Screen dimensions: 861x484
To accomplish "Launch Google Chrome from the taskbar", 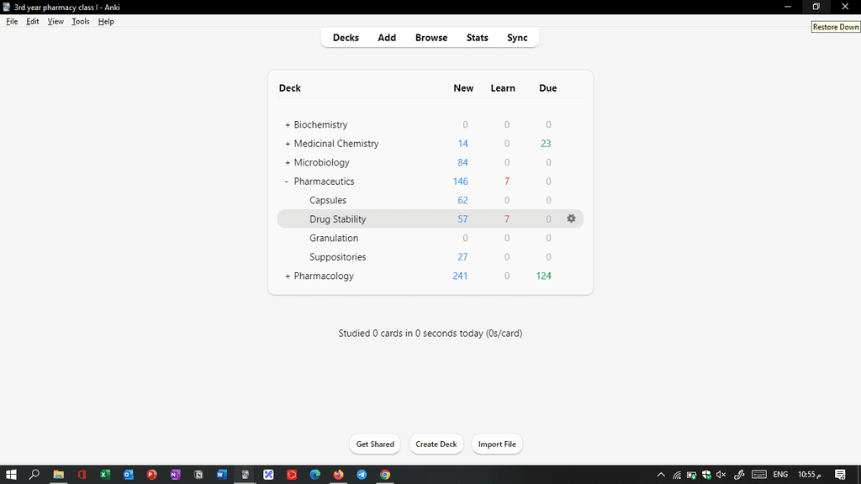I will [385, 475].
